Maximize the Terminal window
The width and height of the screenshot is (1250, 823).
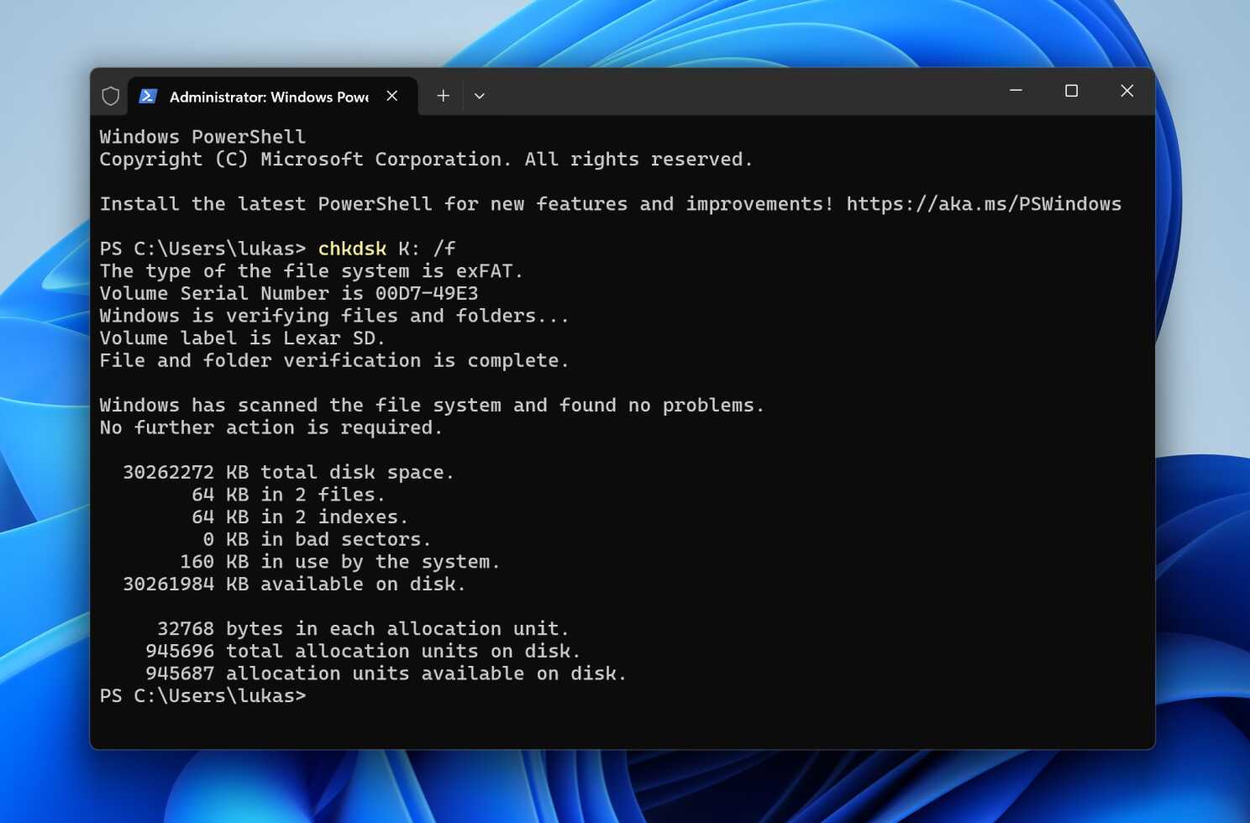click(1071, 90)
